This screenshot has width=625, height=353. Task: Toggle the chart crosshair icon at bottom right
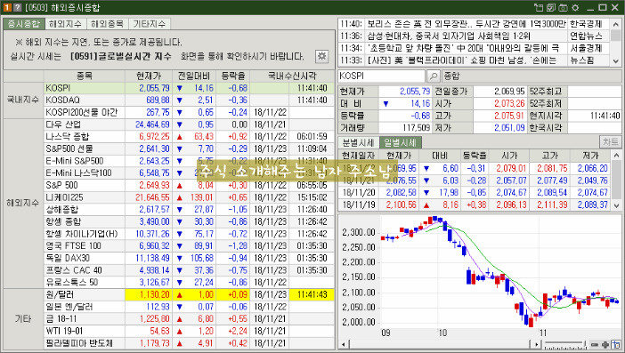pyautogui.click(x=616, y=345)
